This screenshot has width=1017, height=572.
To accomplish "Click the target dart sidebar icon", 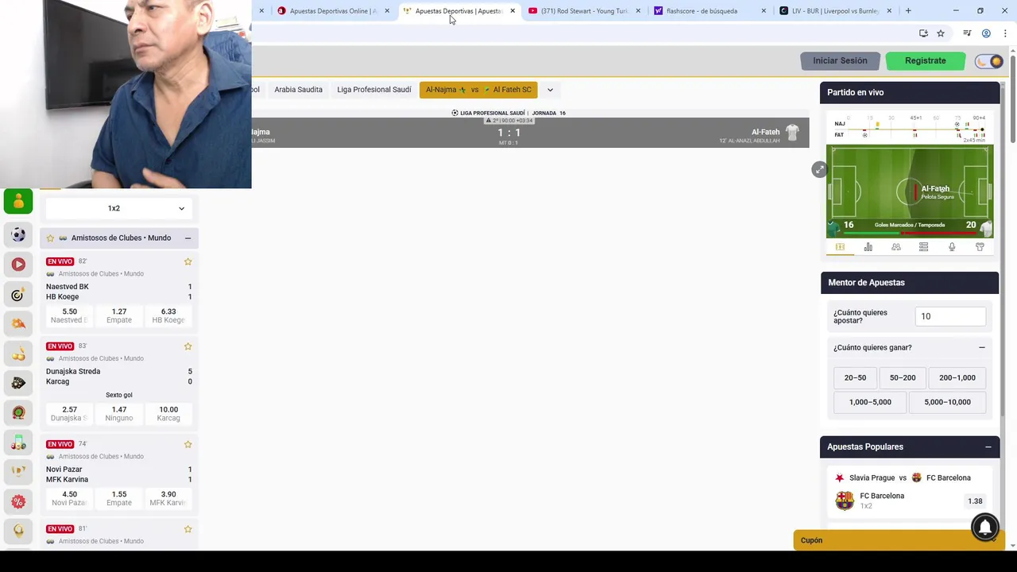I will click(18, 295).
